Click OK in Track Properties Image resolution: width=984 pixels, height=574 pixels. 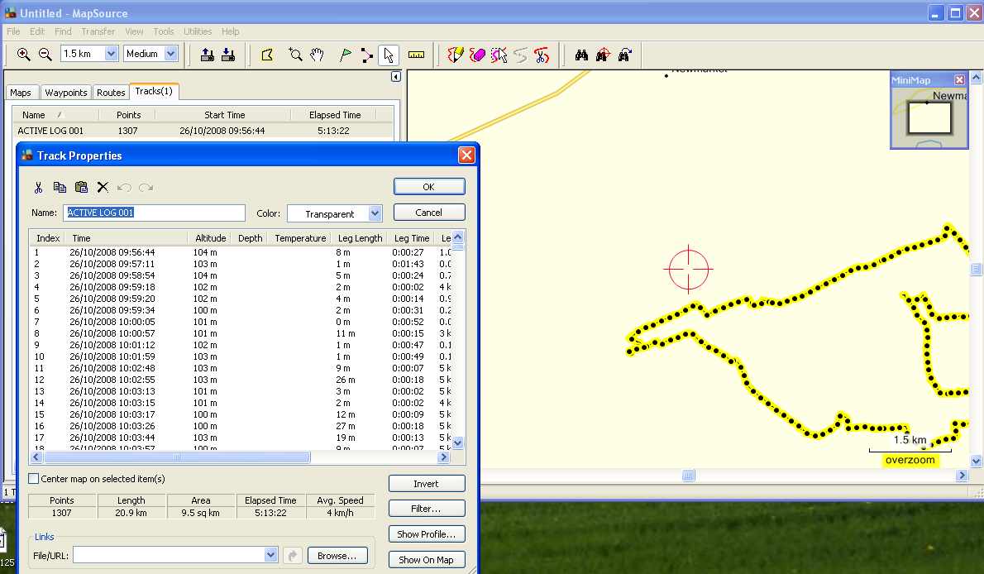429,187
